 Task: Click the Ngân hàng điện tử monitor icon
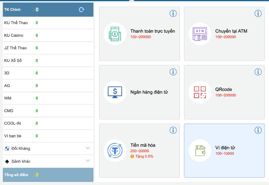click(115, 92)
